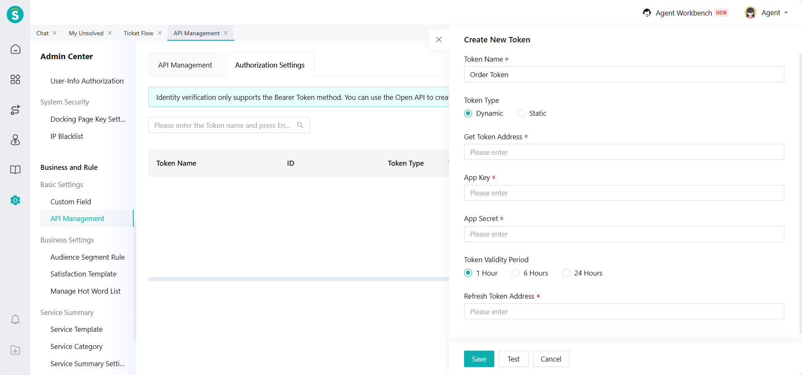Open the routing flow icon in sidebar
The height and width of the screenshot is (375, 802).
[x=15, y=110]
